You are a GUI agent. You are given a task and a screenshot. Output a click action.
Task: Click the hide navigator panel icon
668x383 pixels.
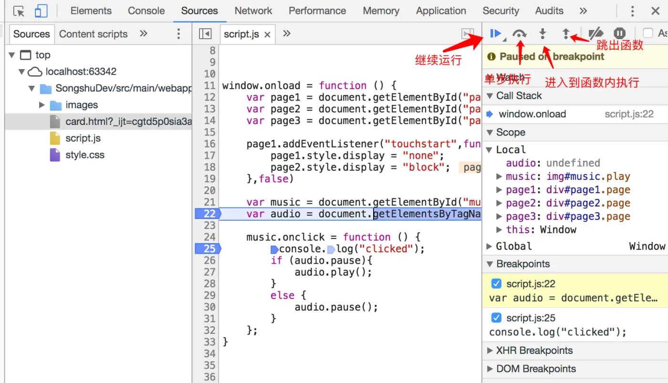(x=205, y=34)
